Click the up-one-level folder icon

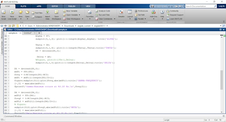tap(9, 26)
